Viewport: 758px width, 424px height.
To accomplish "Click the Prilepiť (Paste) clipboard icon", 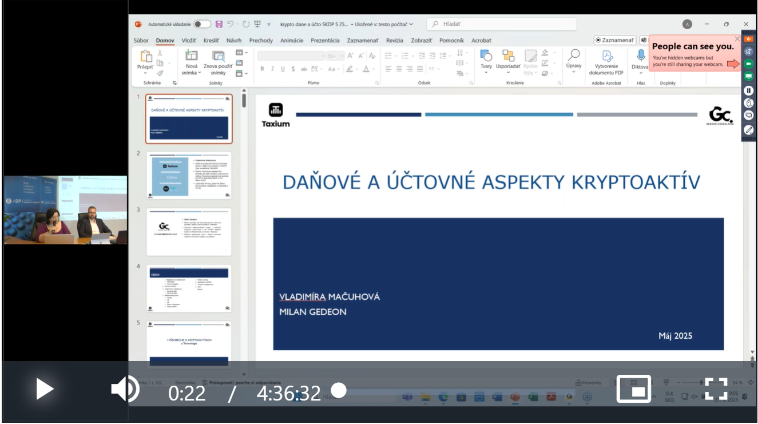I will coord(146,56).
